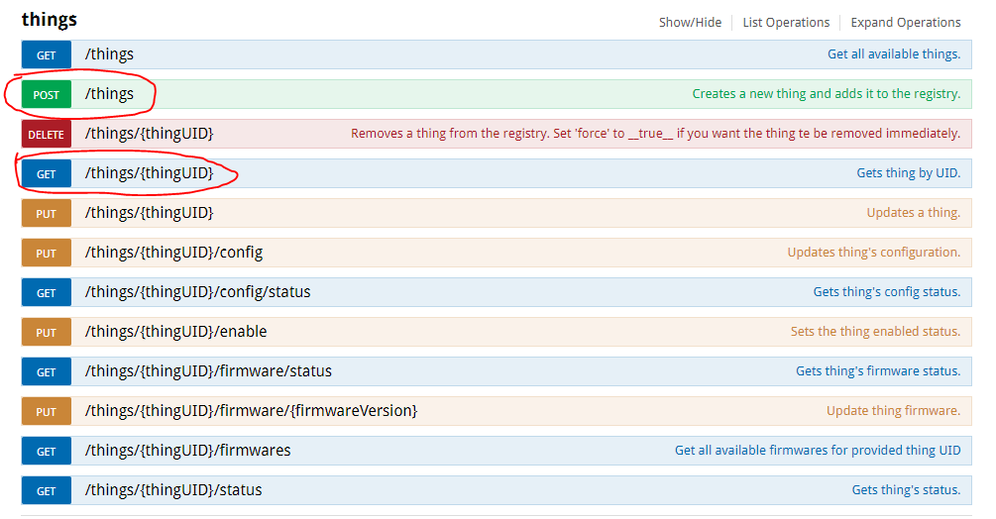The width and height of the screenshot is (996, 519).
Task: Click PUT badge on the 'Updates a thing' row
Action: (x=47, y=214)
